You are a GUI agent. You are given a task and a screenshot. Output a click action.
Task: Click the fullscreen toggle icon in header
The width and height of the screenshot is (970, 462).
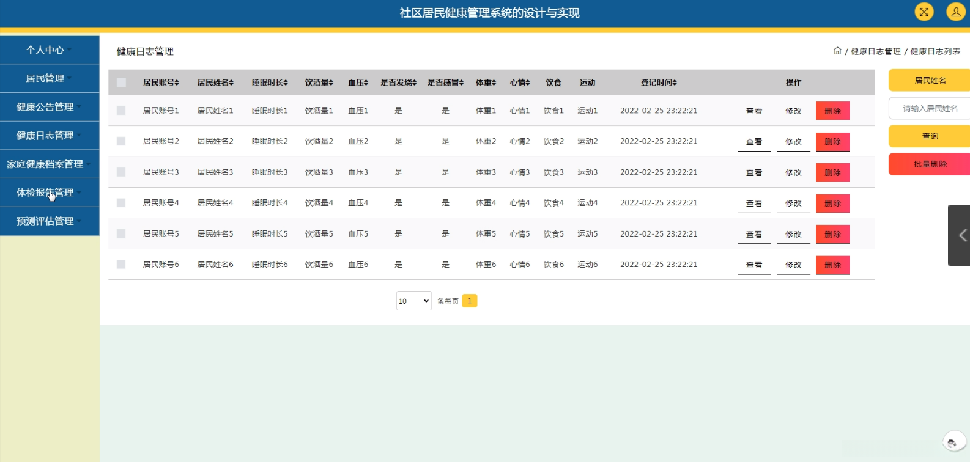(924, 12)
